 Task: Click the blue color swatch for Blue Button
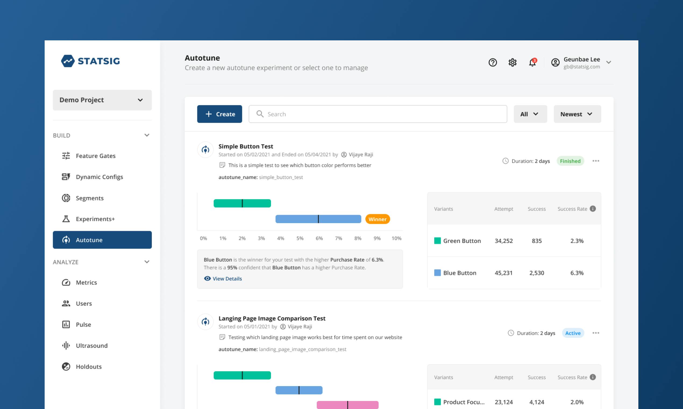[437, 273]
